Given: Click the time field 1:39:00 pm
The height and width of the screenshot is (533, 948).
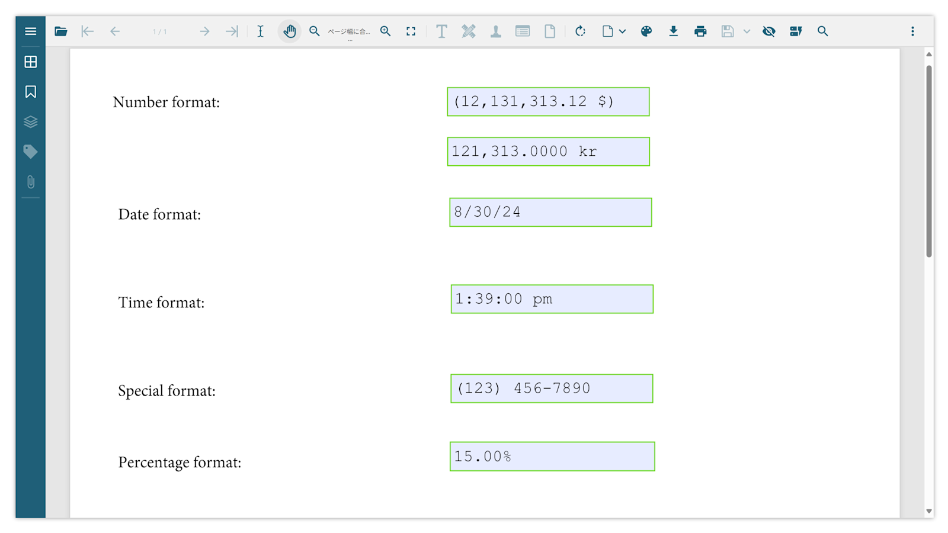Looking at the screenshot, I should point(552,299).
